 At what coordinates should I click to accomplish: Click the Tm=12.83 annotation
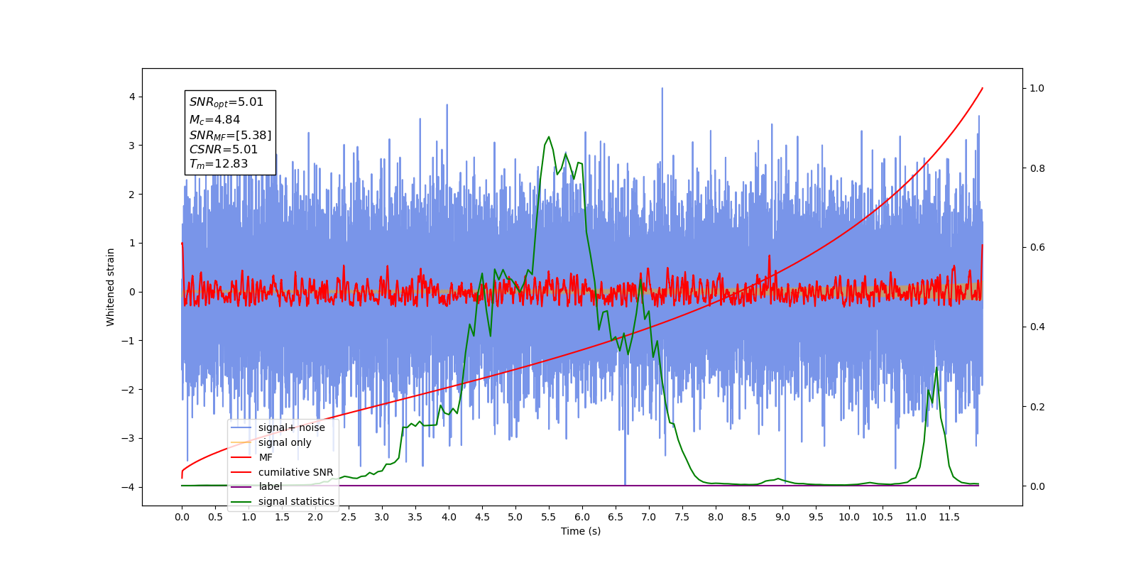coord(219,164)
